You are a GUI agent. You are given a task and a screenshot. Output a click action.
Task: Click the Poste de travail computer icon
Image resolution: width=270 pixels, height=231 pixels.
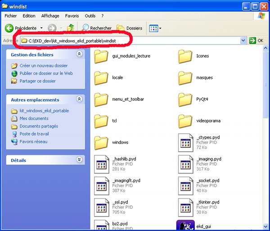point(14,134)
